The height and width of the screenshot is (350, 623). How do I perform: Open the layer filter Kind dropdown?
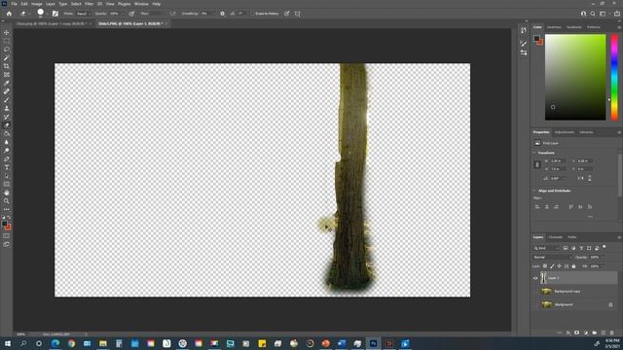(x=546, y=248)
